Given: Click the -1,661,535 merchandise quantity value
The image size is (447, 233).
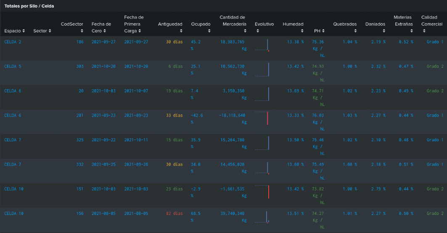Looking at the screenshot, I should click(233, 189).
